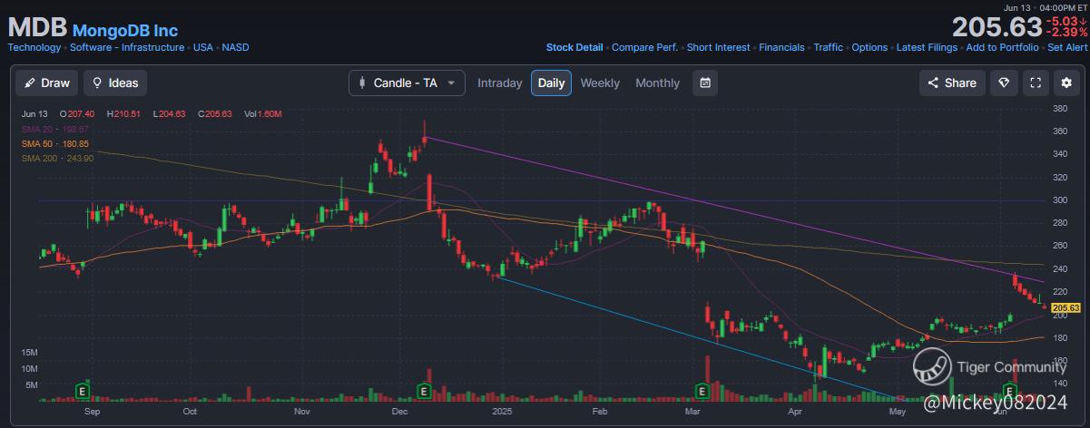Toggle fullscreen chart view
Viewport: 1090px width, 428px height.
[1036, 83]
